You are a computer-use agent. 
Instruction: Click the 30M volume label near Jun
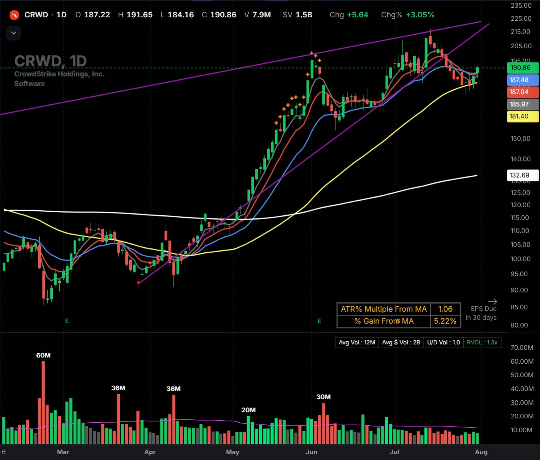tap(324, 397)
